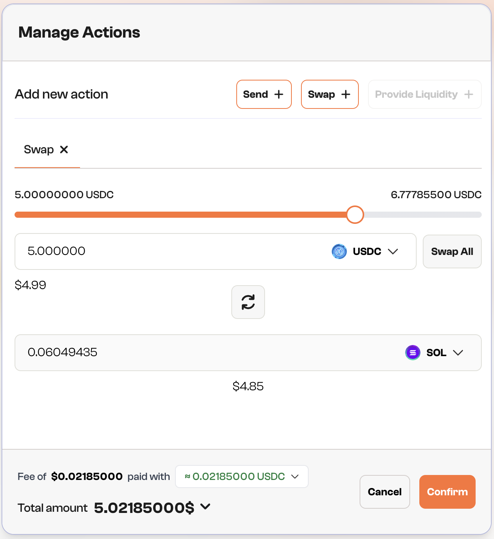Click the swap direction arrows icon
This screenshot has height=539, width=494.
248,302
